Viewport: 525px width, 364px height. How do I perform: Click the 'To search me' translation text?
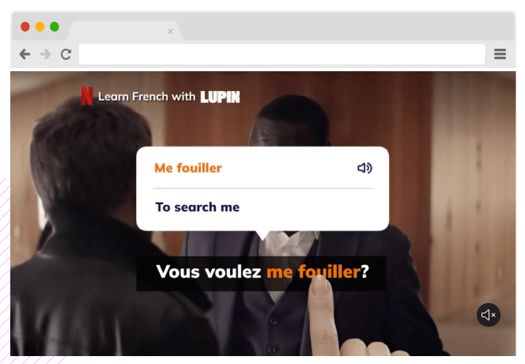(x=197, y=207)
